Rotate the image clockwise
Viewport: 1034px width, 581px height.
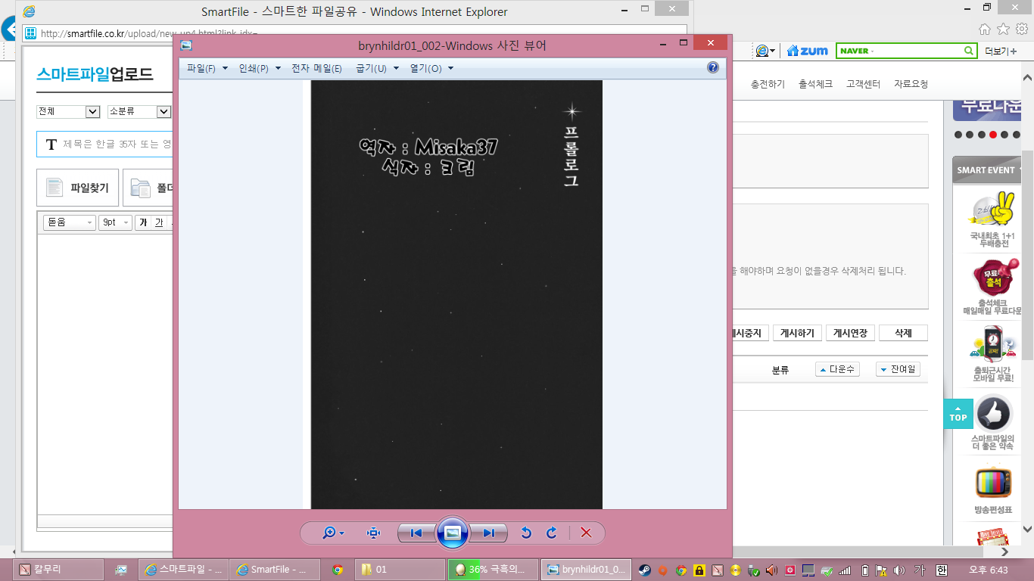[x=552, y=533]
